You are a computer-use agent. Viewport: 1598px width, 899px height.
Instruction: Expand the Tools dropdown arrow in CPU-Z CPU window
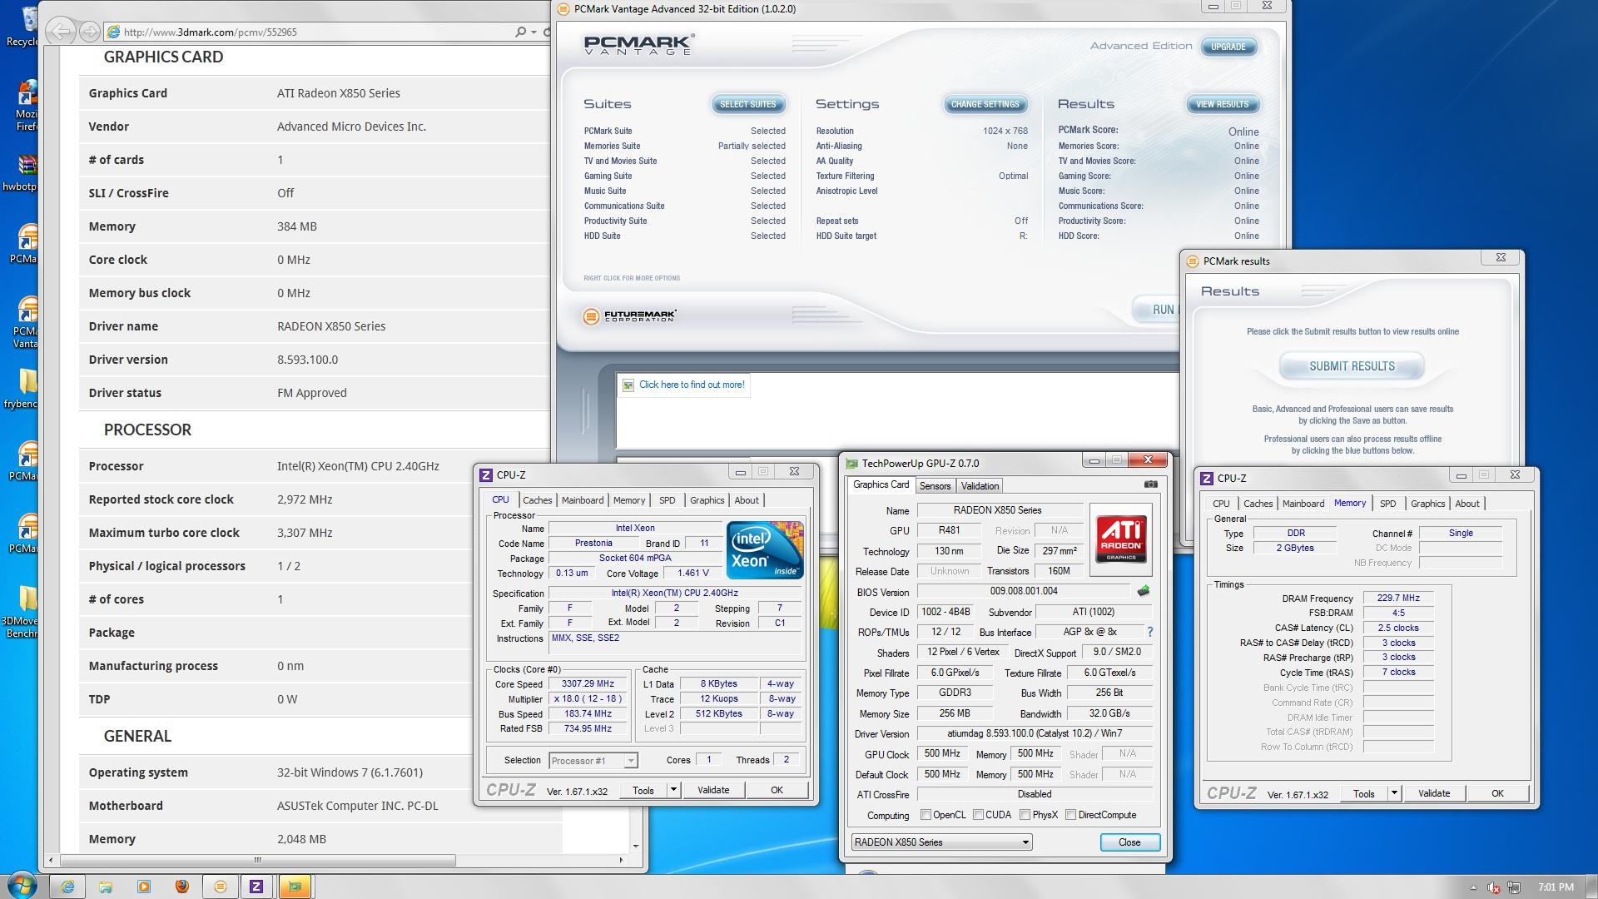pyautogui.click(x=673, y=790)
